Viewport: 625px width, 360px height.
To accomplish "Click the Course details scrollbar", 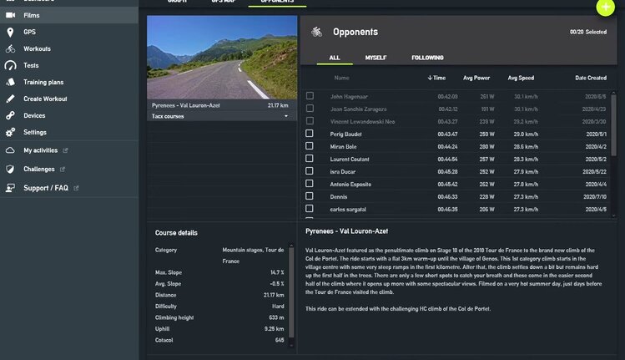I will 291,292.
